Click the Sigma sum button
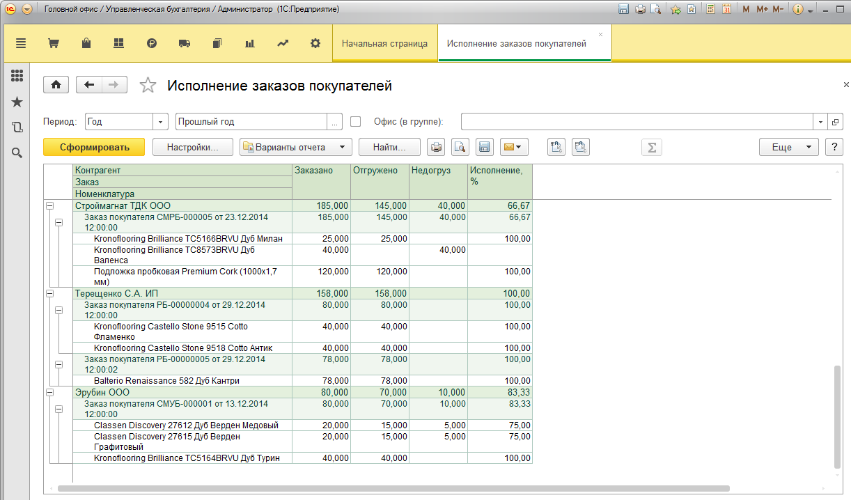This screenshot has height=500, width=851. pyautogui.click(x=652, y=147)
